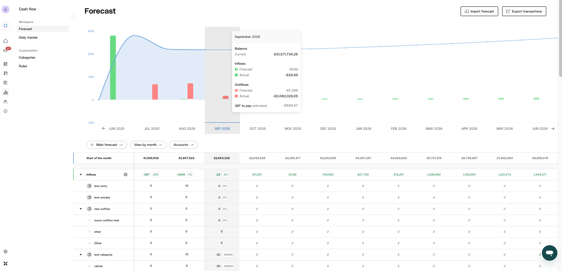Image resolution: width=562 pixels, height=271 pixels.
Task: Go to next months with right arrow
Action: point(553,128)
